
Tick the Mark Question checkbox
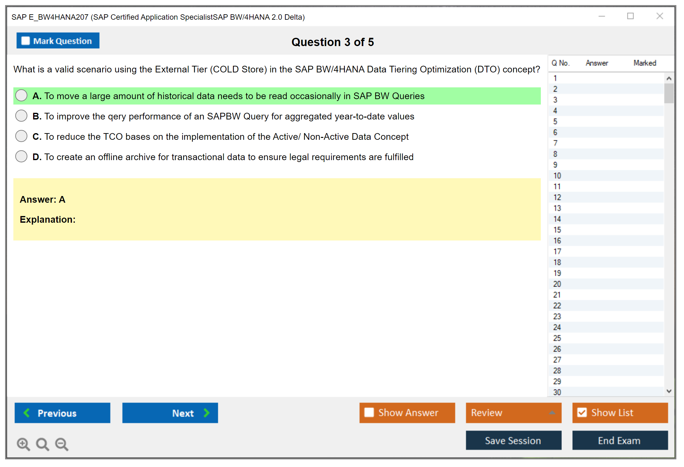[25, 41]
